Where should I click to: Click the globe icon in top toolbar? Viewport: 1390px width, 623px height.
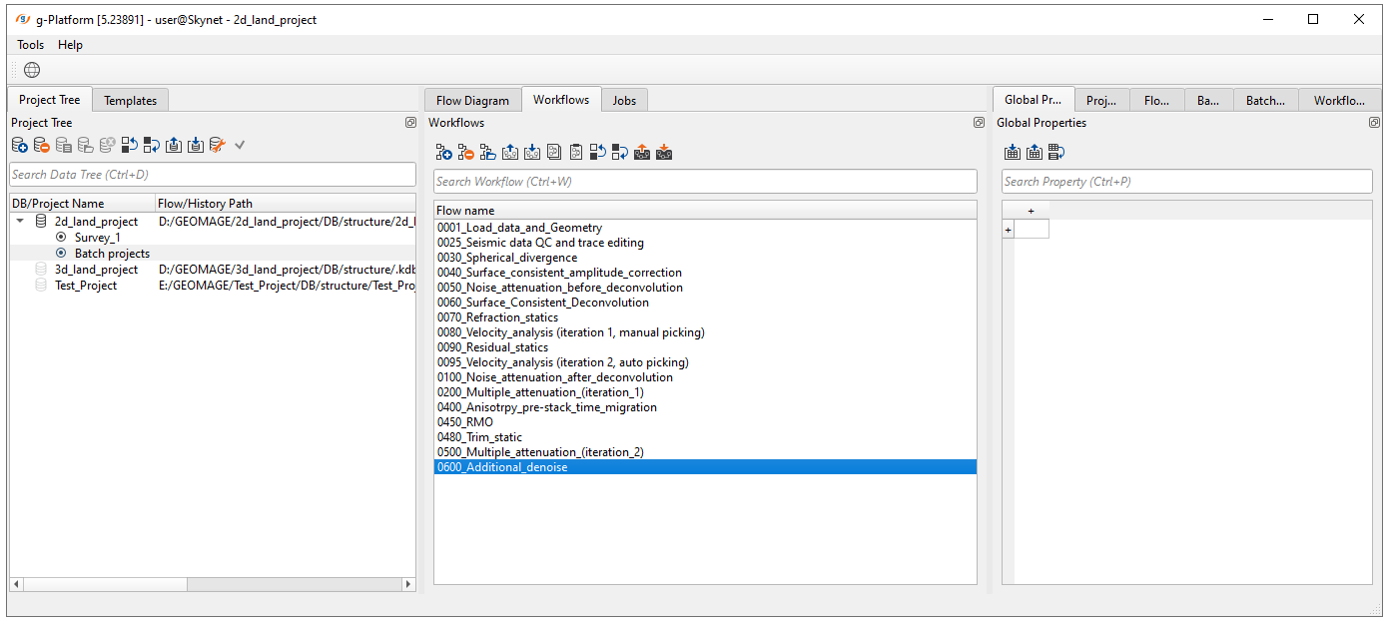pos(32,70)
